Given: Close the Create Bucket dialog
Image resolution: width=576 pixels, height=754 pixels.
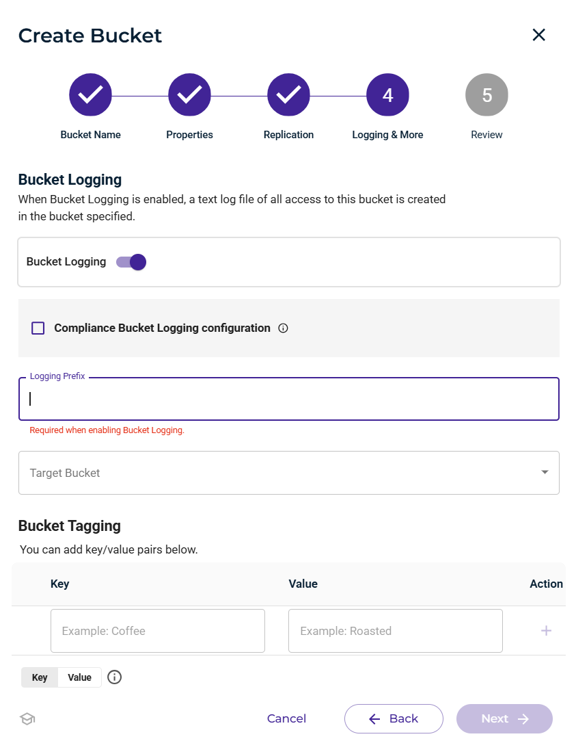Looking at the screenshot, I should click(x=538, y=35).
